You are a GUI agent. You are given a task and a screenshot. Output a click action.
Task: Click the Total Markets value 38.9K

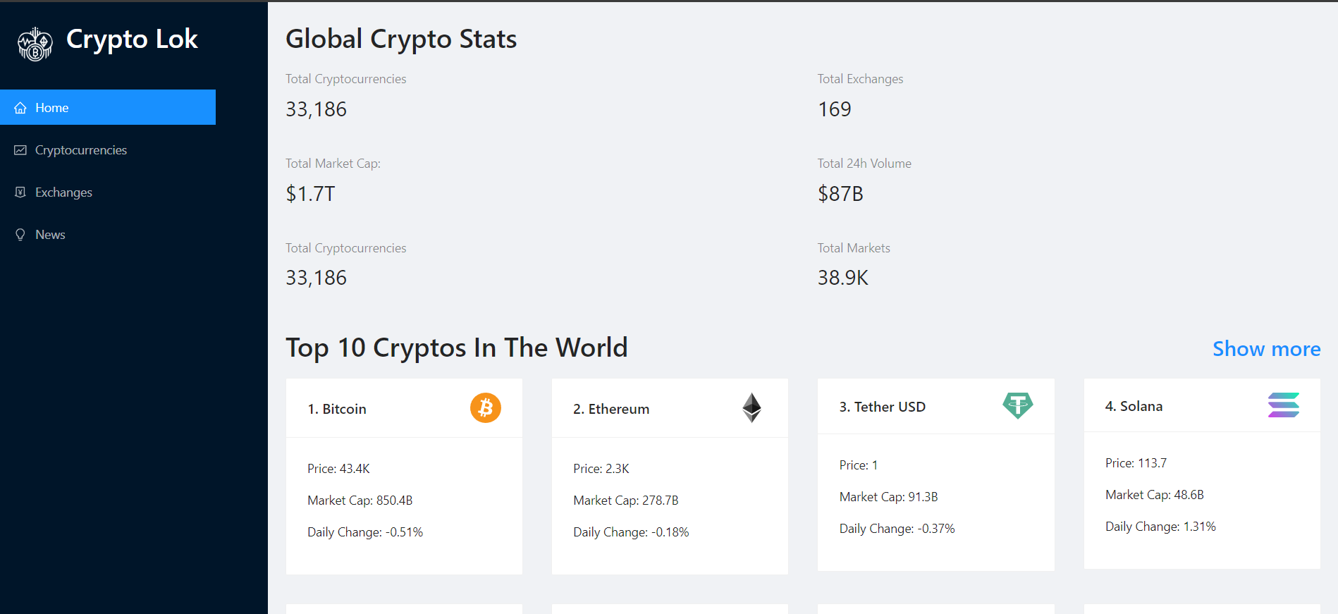click(843, 278)
